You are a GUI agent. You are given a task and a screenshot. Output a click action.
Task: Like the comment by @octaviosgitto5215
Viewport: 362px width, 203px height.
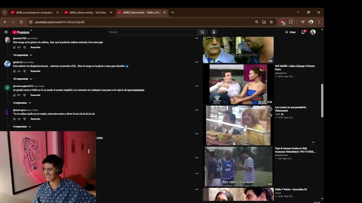[14, 95]
